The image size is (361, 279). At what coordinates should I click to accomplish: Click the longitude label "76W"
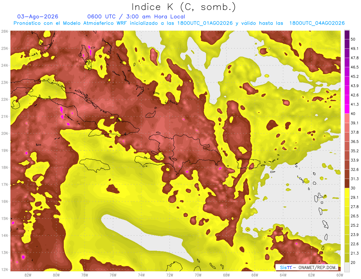(113, 275)
